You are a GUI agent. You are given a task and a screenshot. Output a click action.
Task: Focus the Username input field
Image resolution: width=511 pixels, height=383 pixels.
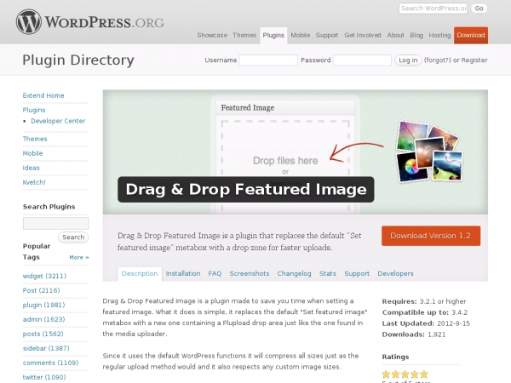(268, 60)
